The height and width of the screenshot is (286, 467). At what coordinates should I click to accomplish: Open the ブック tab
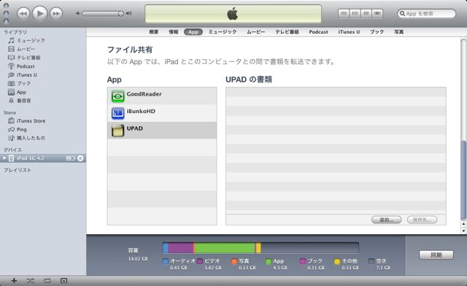(377, 32)
